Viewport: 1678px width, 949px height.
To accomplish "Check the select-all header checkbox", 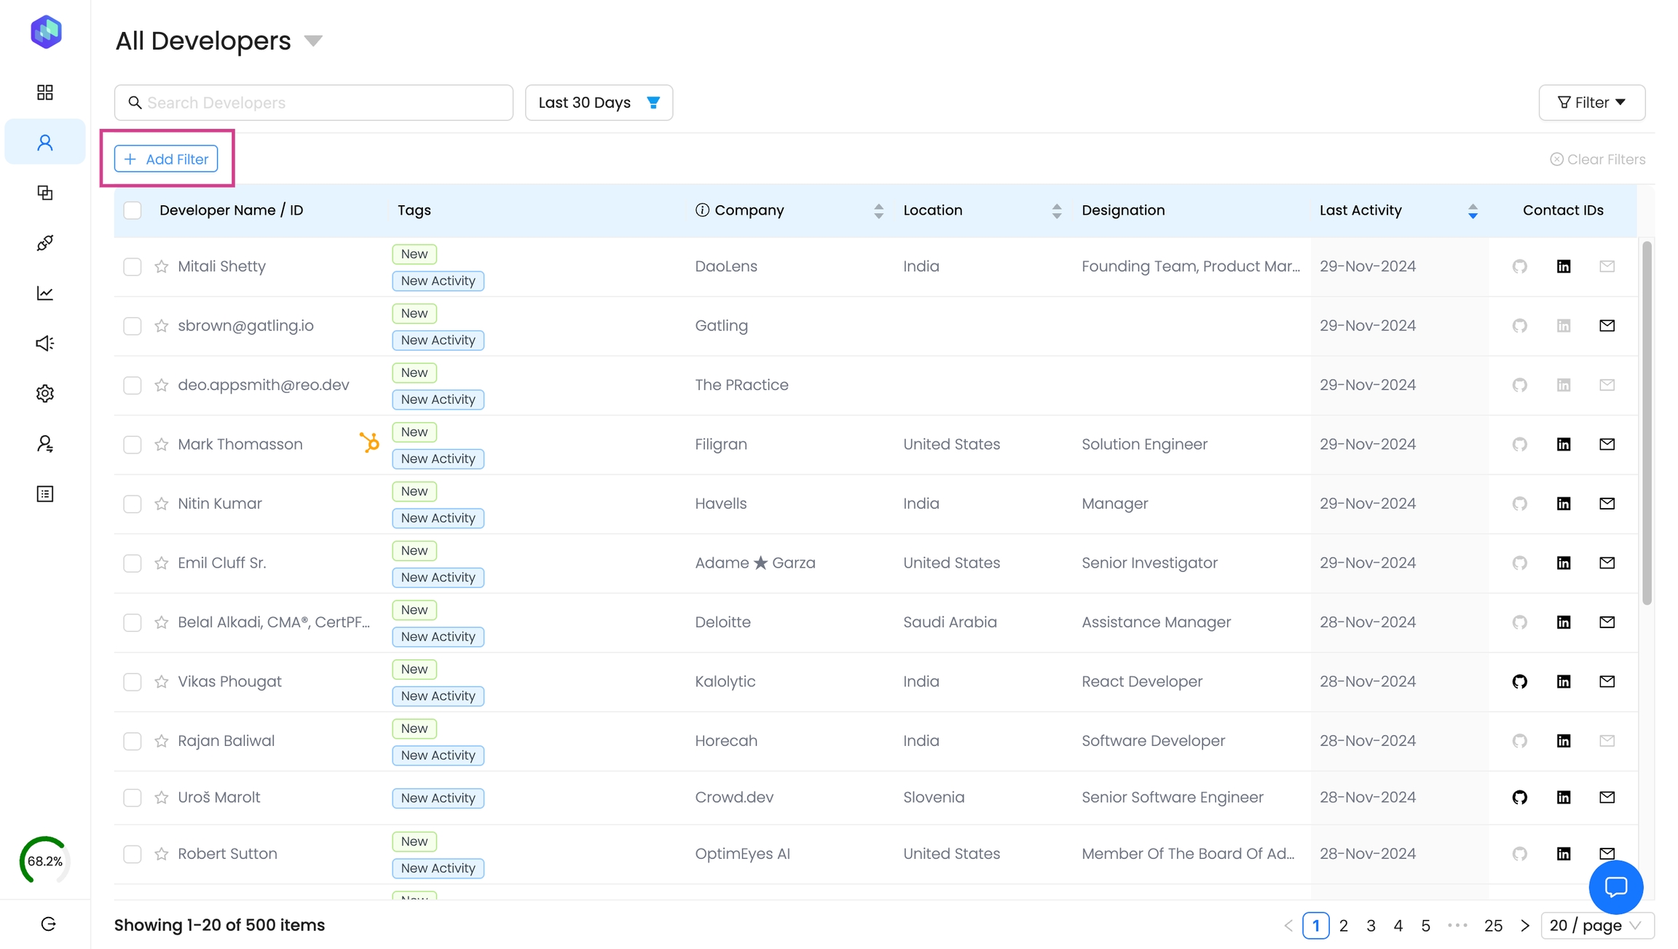I will (x=133, y=211).
